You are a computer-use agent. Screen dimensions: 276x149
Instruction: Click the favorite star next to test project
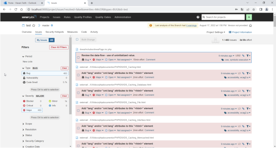click(34, 25)
